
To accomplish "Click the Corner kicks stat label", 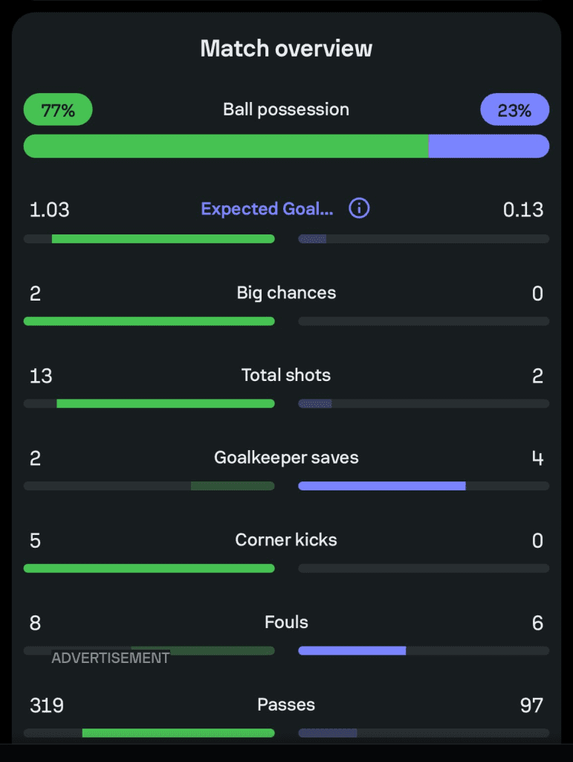I will click(286, 540).
